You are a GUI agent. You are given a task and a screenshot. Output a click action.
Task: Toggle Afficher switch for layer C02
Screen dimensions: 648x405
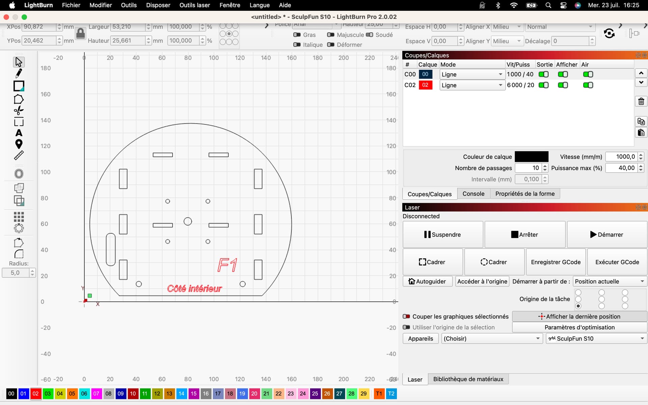(x=563, y=85)
